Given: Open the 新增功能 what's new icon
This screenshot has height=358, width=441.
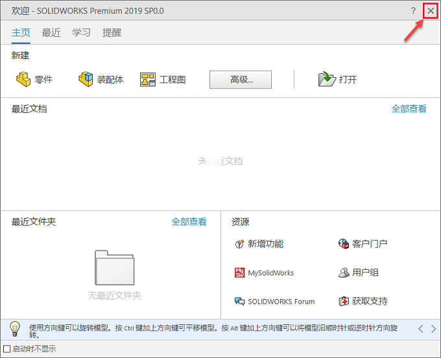Looking at the screenshot, I should pos(239,244).
